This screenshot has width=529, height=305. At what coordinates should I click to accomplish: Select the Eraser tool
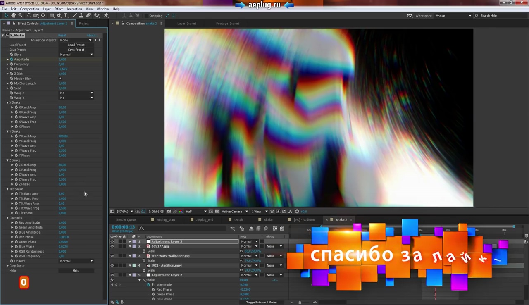pyautogui.click(x=88, y=16)
